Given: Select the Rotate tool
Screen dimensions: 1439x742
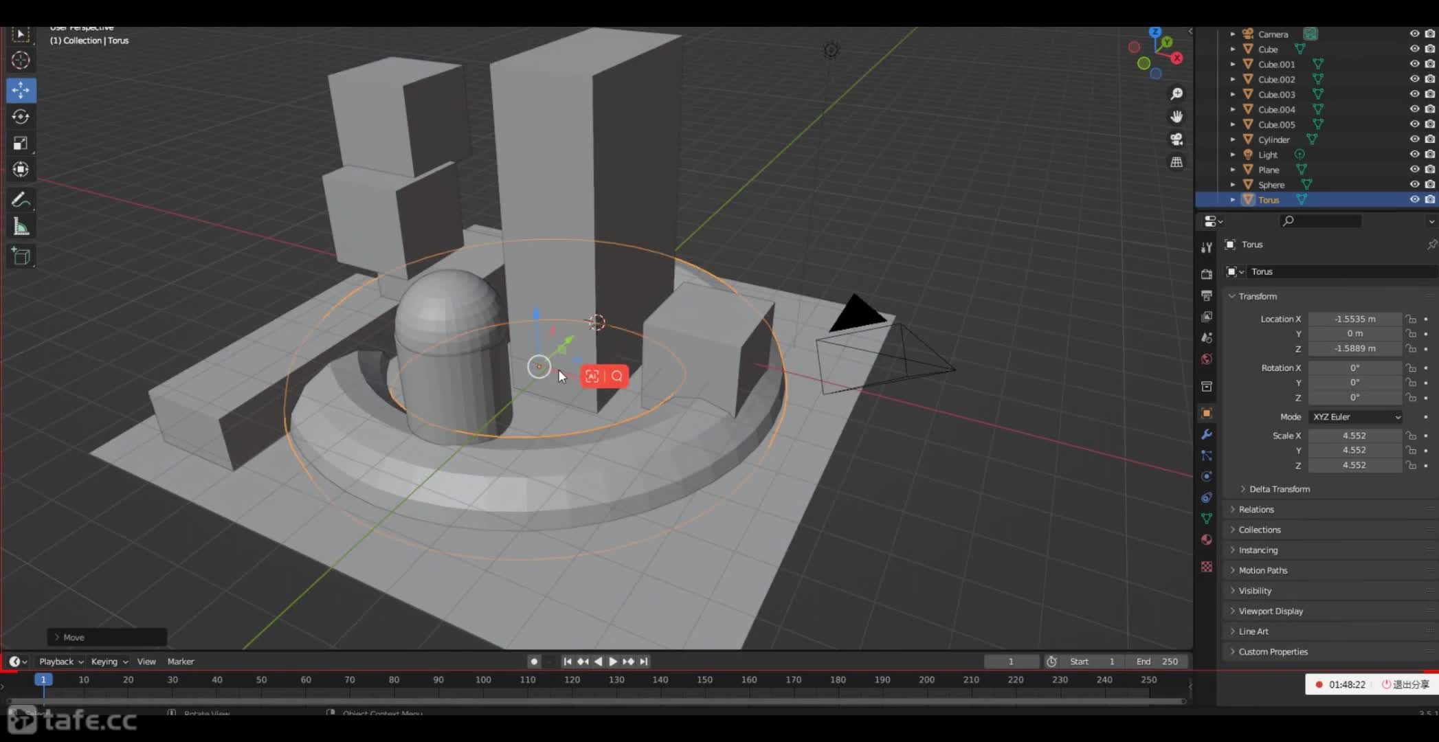Looking at the screenshot, I should coord(21,117).
